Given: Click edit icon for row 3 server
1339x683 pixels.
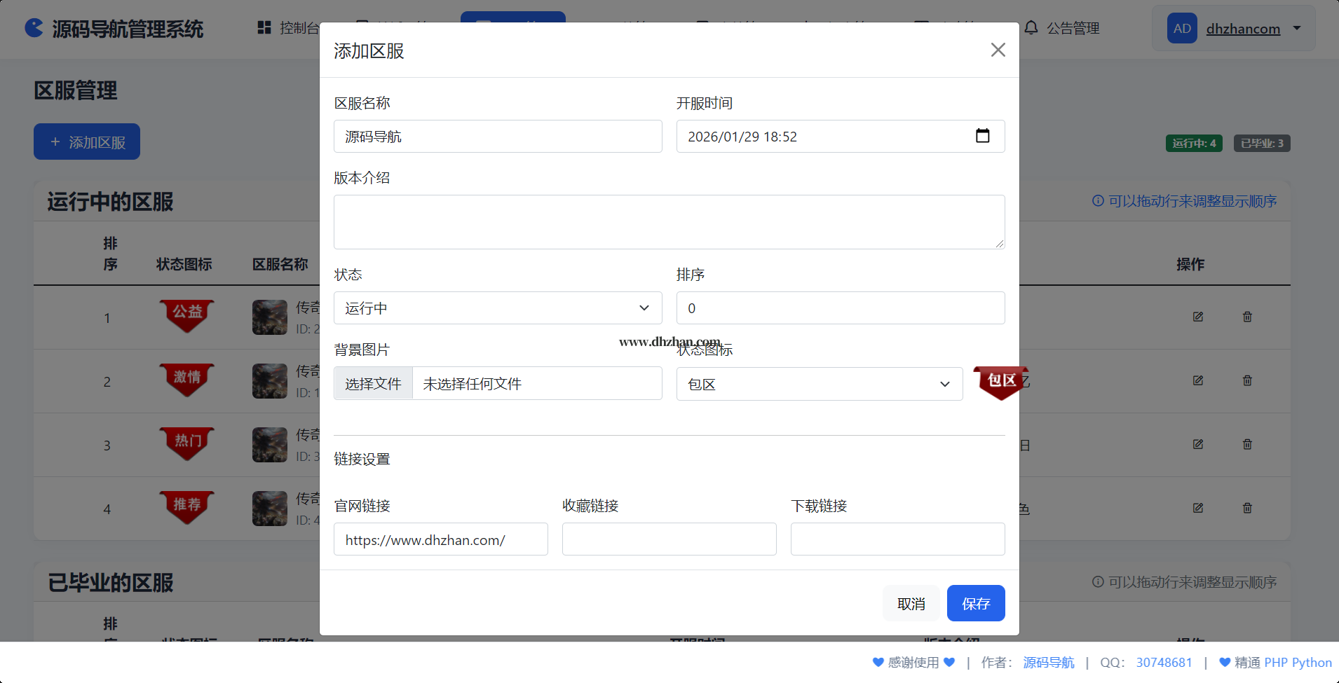Looking at the screenshot, I should click(1198, 444).
